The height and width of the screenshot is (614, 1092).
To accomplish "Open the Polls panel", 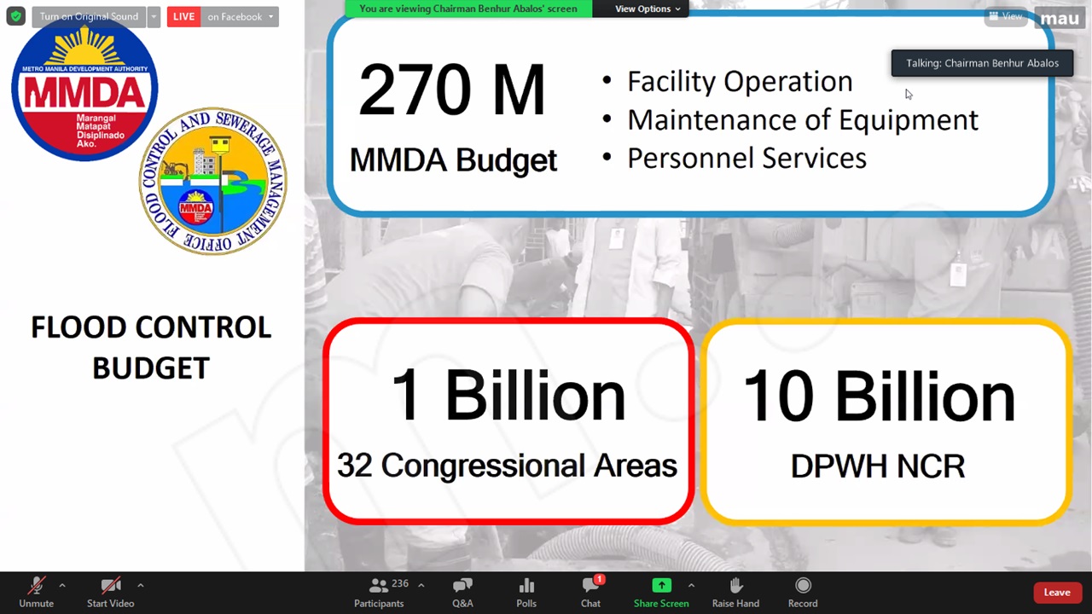I will click(526, 592).
